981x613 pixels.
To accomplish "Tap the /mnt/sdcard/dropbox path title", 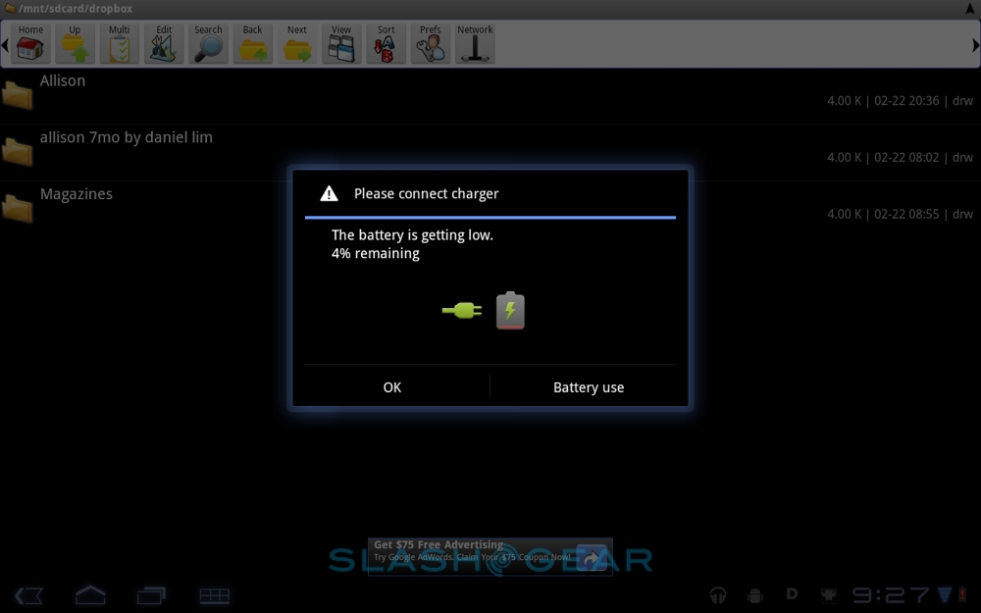I will point(76,9).
